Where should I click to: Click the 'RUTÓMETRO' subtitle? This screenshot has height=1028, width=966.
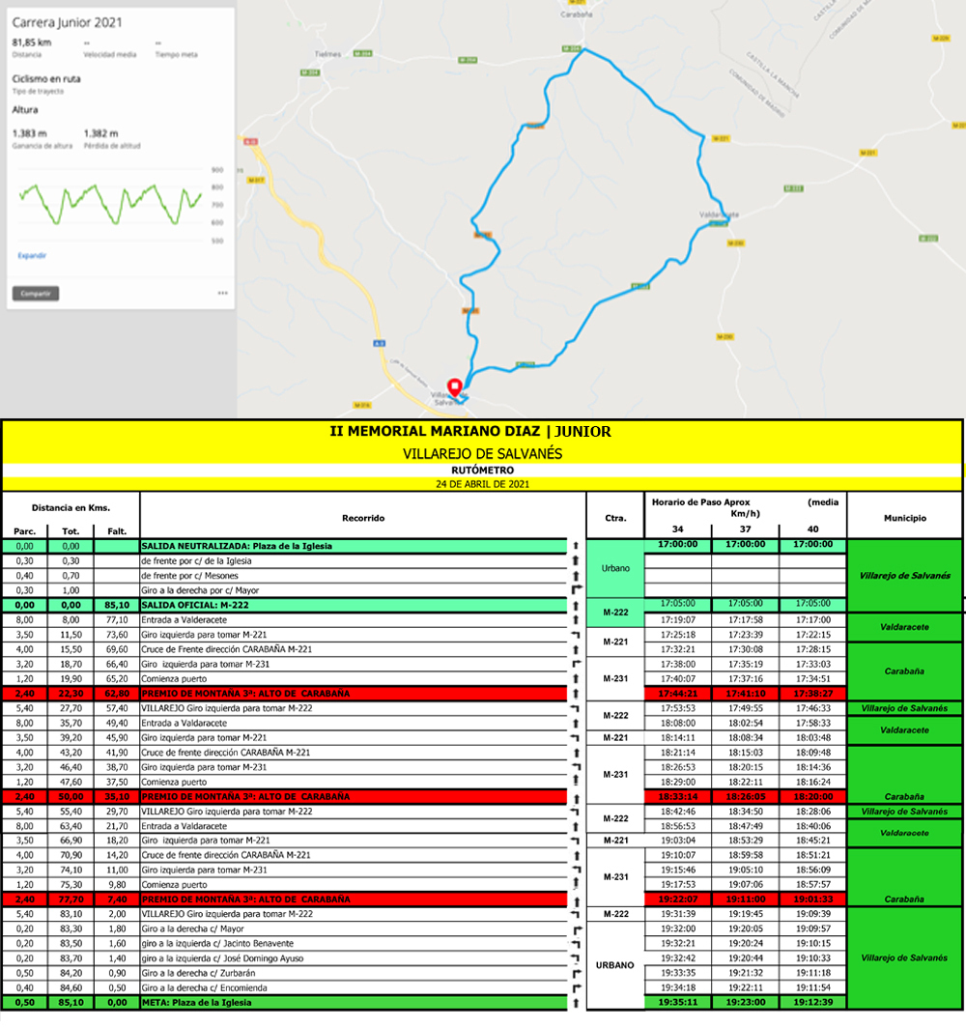482,471
